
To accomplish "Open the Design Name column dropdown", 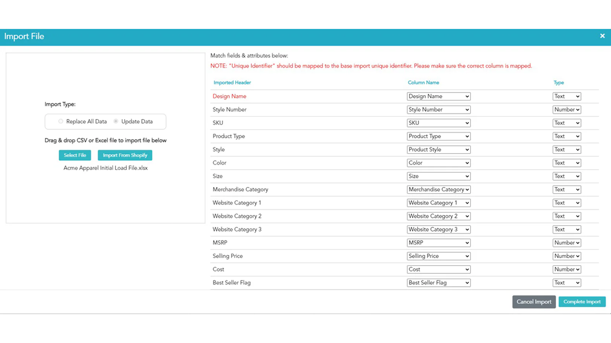I will pyautogui.click(x=438, y=96).
